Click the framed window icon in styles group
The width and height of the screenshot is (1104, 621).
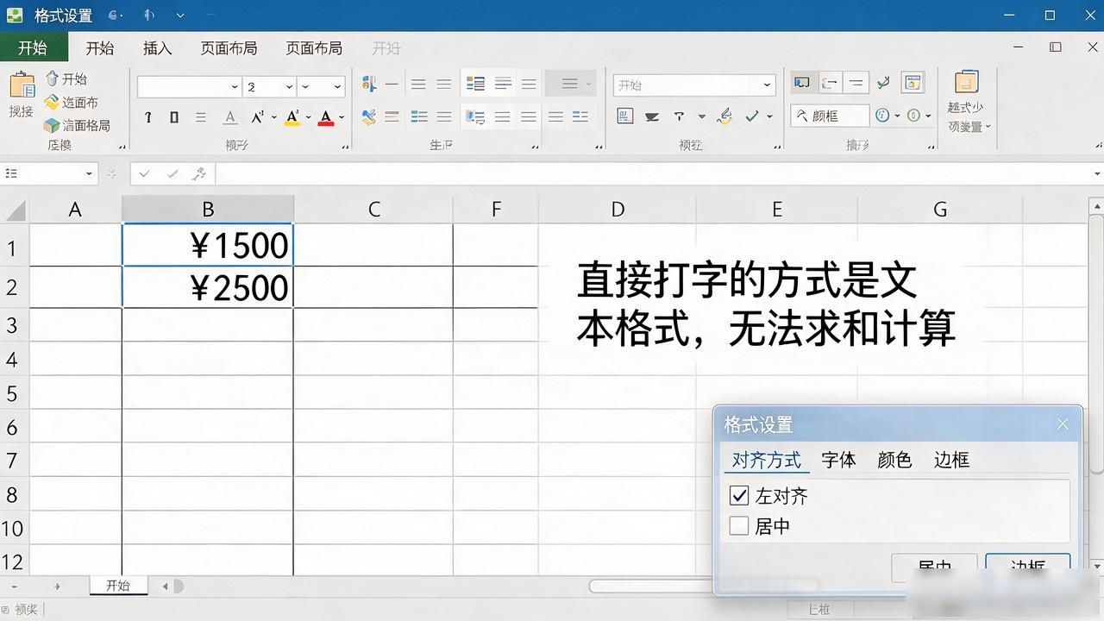(913, 83)
